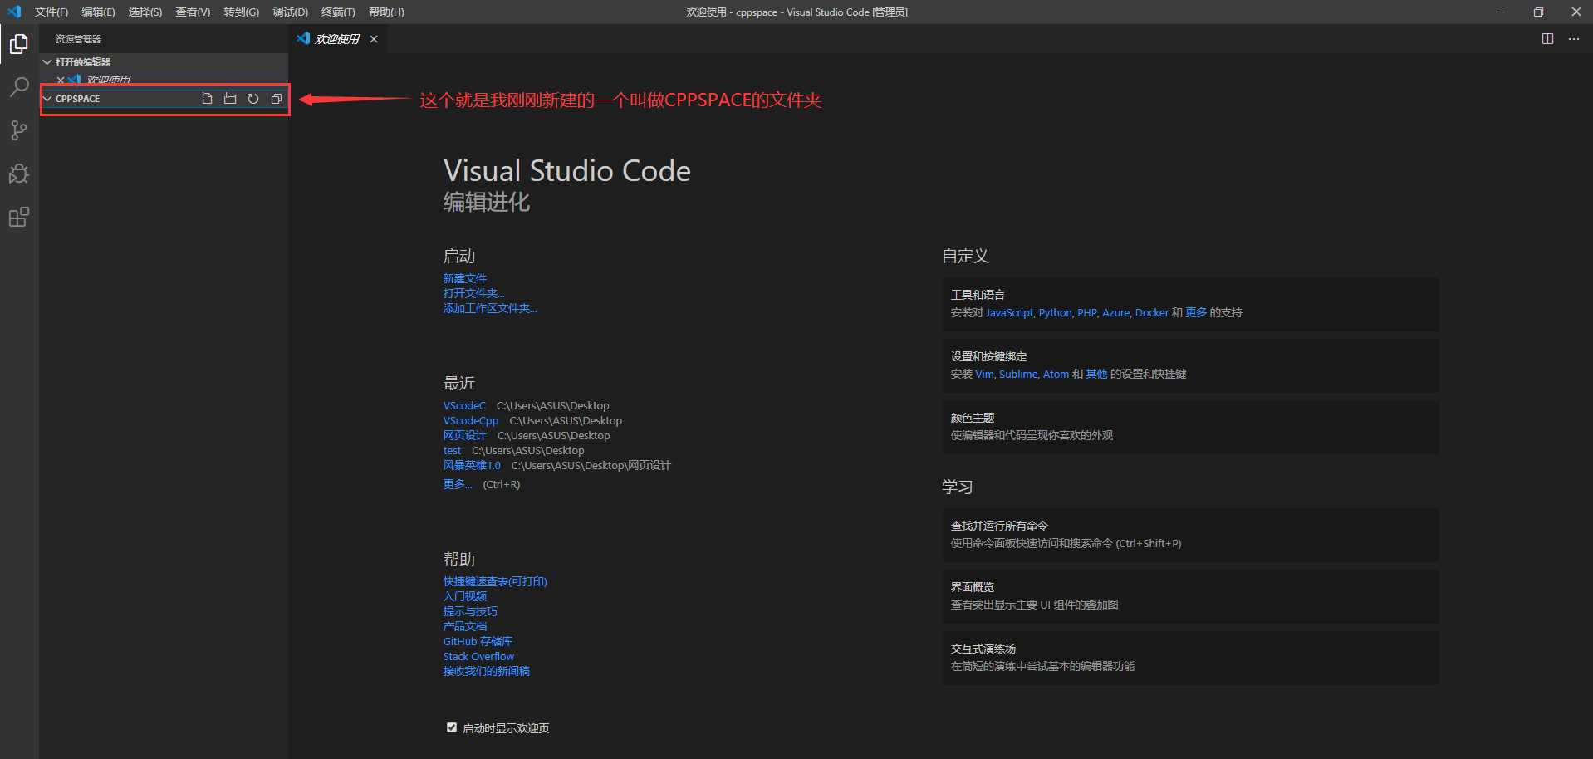Click the Vim keybinding link

(x=984, y=374)
